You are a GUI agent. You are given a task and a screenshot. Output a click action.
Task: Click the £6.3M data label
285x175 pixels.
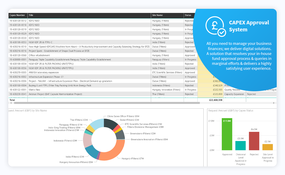[x=254, y=129]
